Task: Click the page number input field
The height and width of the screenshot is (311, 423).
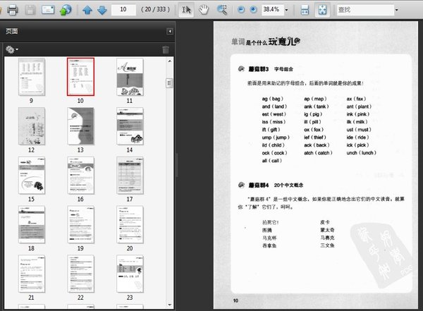Action: tap(123, 10)
